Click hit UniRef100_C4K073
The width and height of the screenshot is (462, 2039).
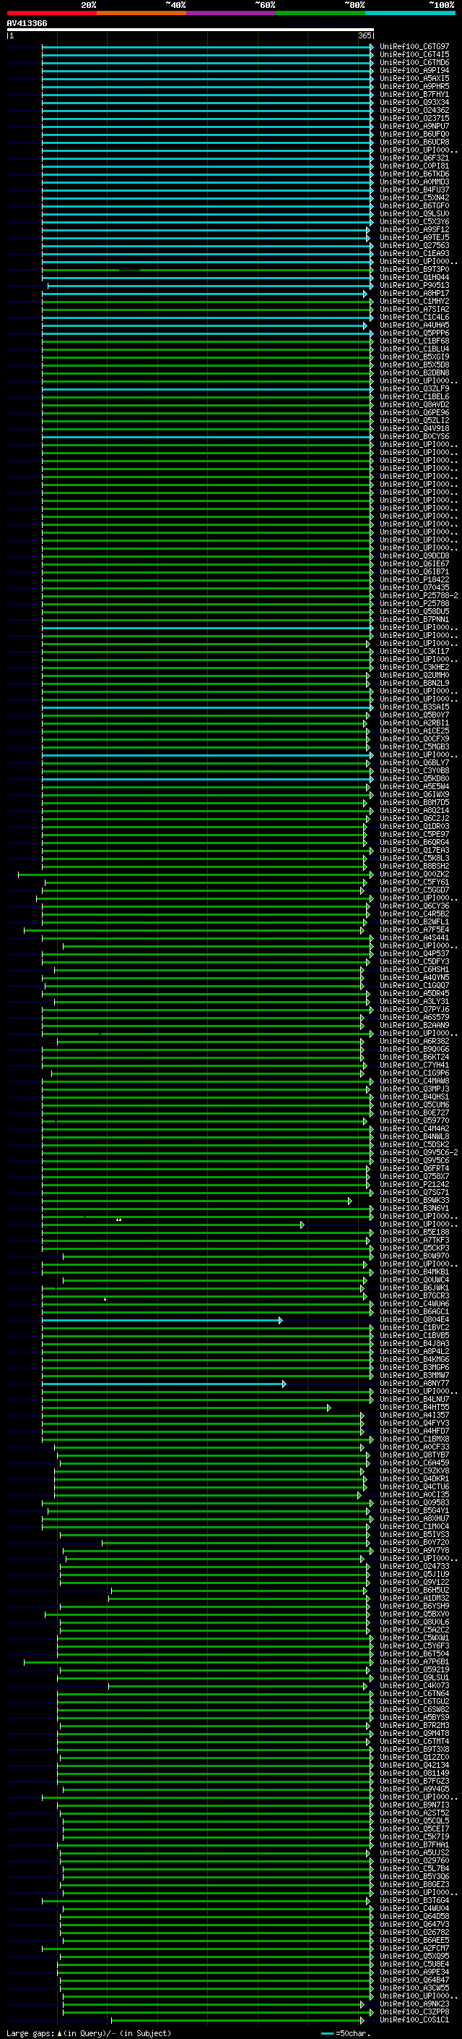point(414,1686)
